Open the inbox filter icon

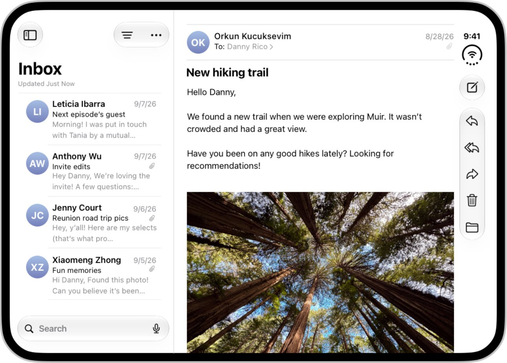(x=127, y=35)
